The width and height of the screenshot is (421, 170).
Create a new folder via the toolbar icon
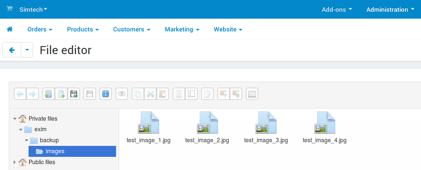coord(49,94)
